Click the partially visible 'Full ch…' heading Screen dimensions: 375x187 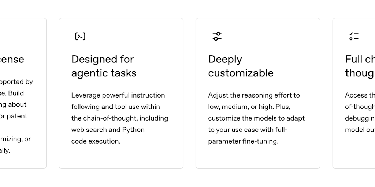tap(360, 66)
